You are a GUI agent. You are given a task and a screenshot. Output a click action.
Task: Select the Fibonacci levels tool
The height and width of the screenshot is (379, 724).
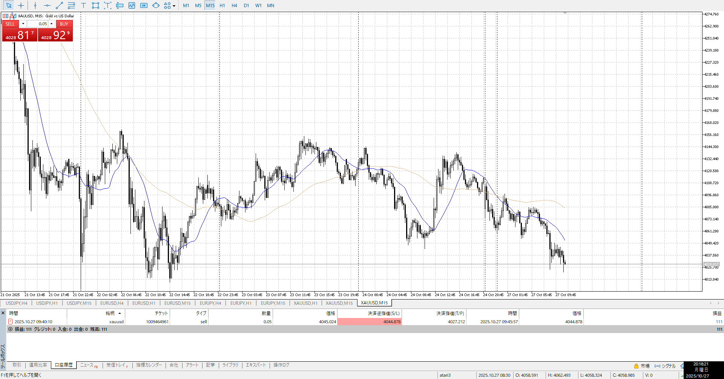pos(71,5)
